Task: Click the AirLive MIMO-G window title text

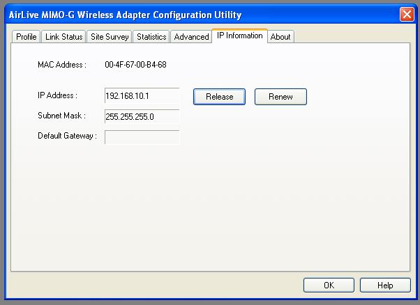Action: coord(125,15)
